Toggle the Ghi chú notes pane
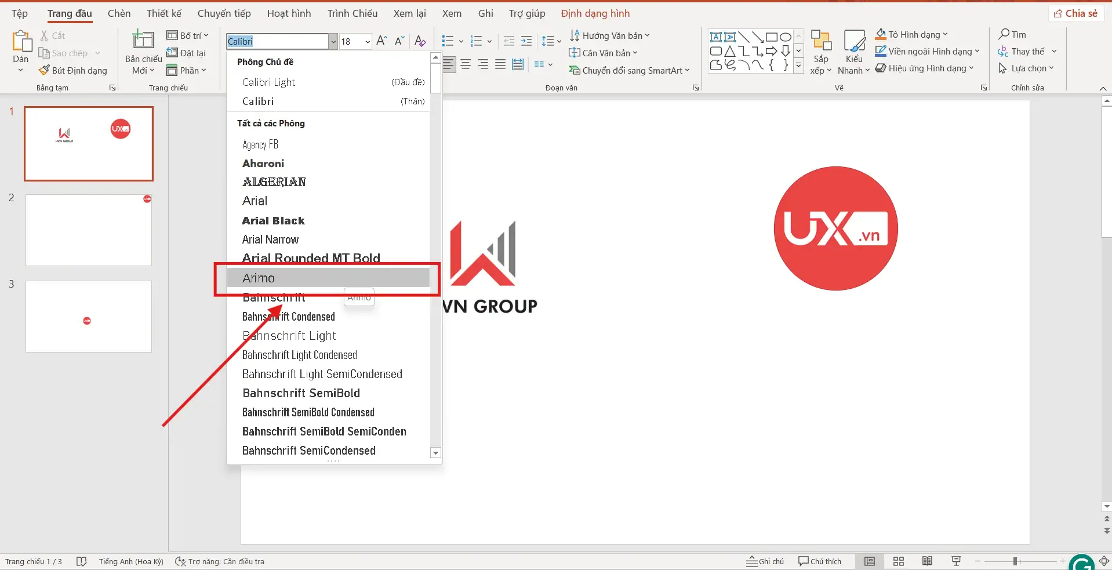 coord(765,561)
